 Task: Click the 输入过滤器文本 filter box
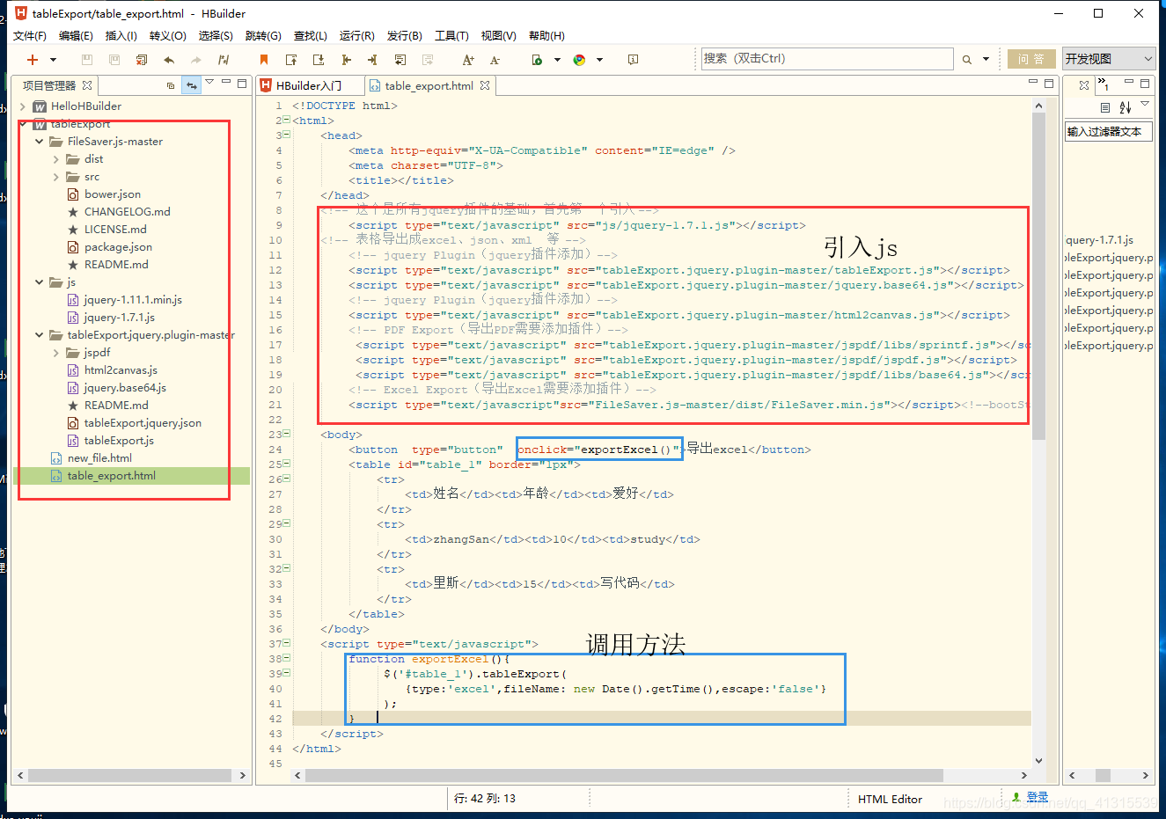click(1108, 131)
